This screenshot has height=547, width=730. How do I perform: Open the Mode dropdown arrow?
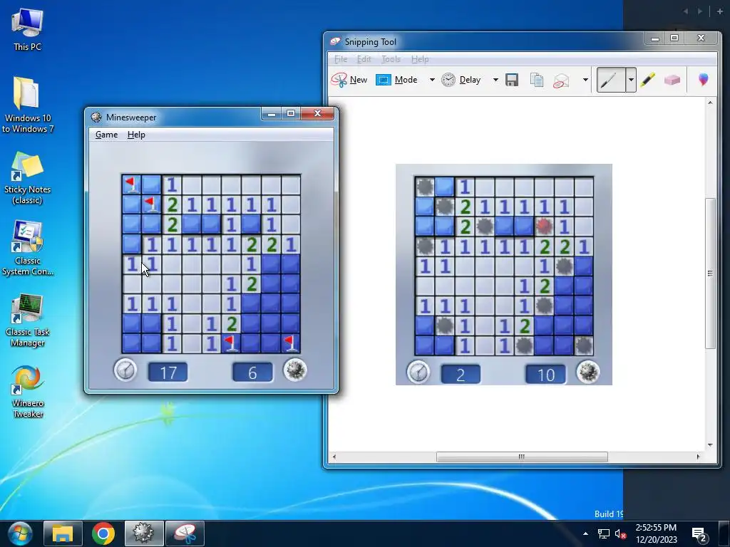point(432,80)
